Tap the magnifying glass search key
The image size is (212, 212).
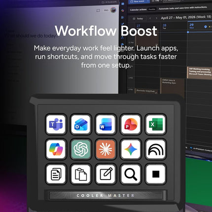[131, 174]
